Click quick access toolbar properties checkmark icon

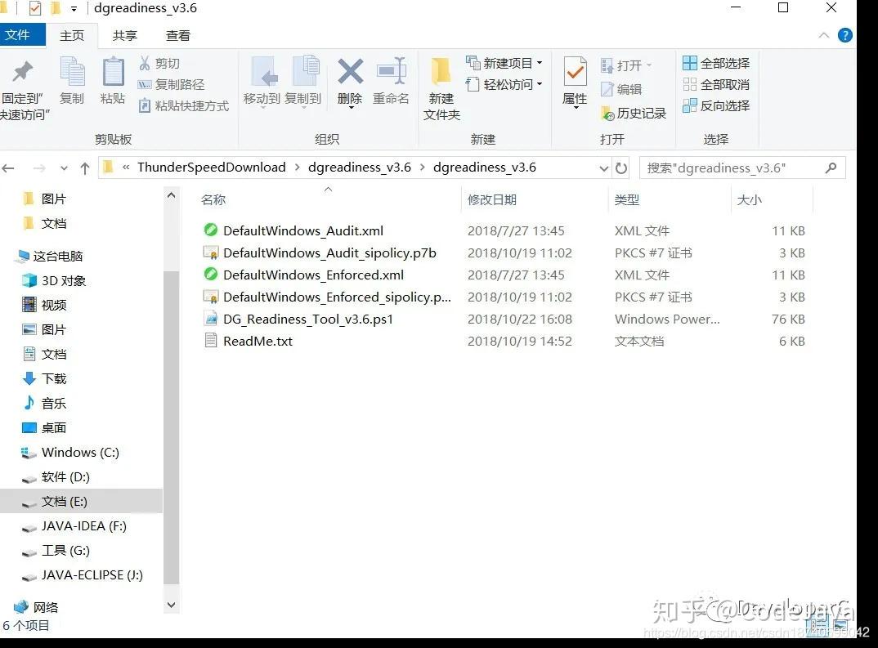[34, 8]
